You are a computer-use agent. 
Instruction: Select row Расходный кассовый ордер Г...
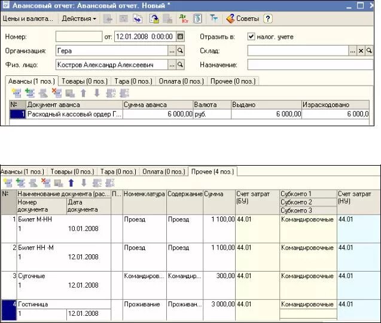point(190,114)
